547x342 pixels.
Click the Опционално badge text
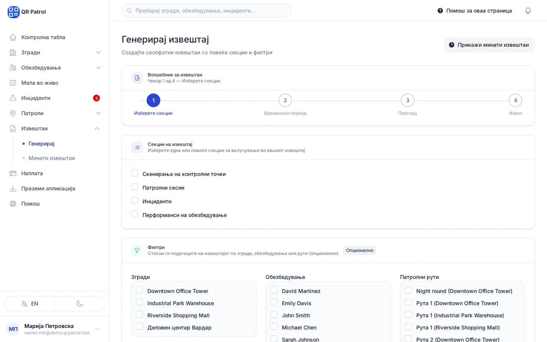point(360,250)
